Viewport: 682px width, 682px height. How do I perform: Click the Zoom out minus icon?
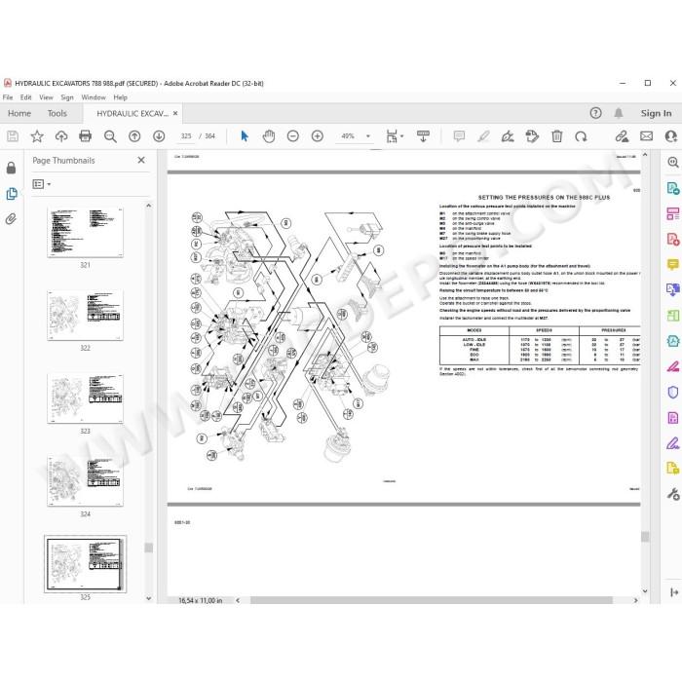point(293,136)
